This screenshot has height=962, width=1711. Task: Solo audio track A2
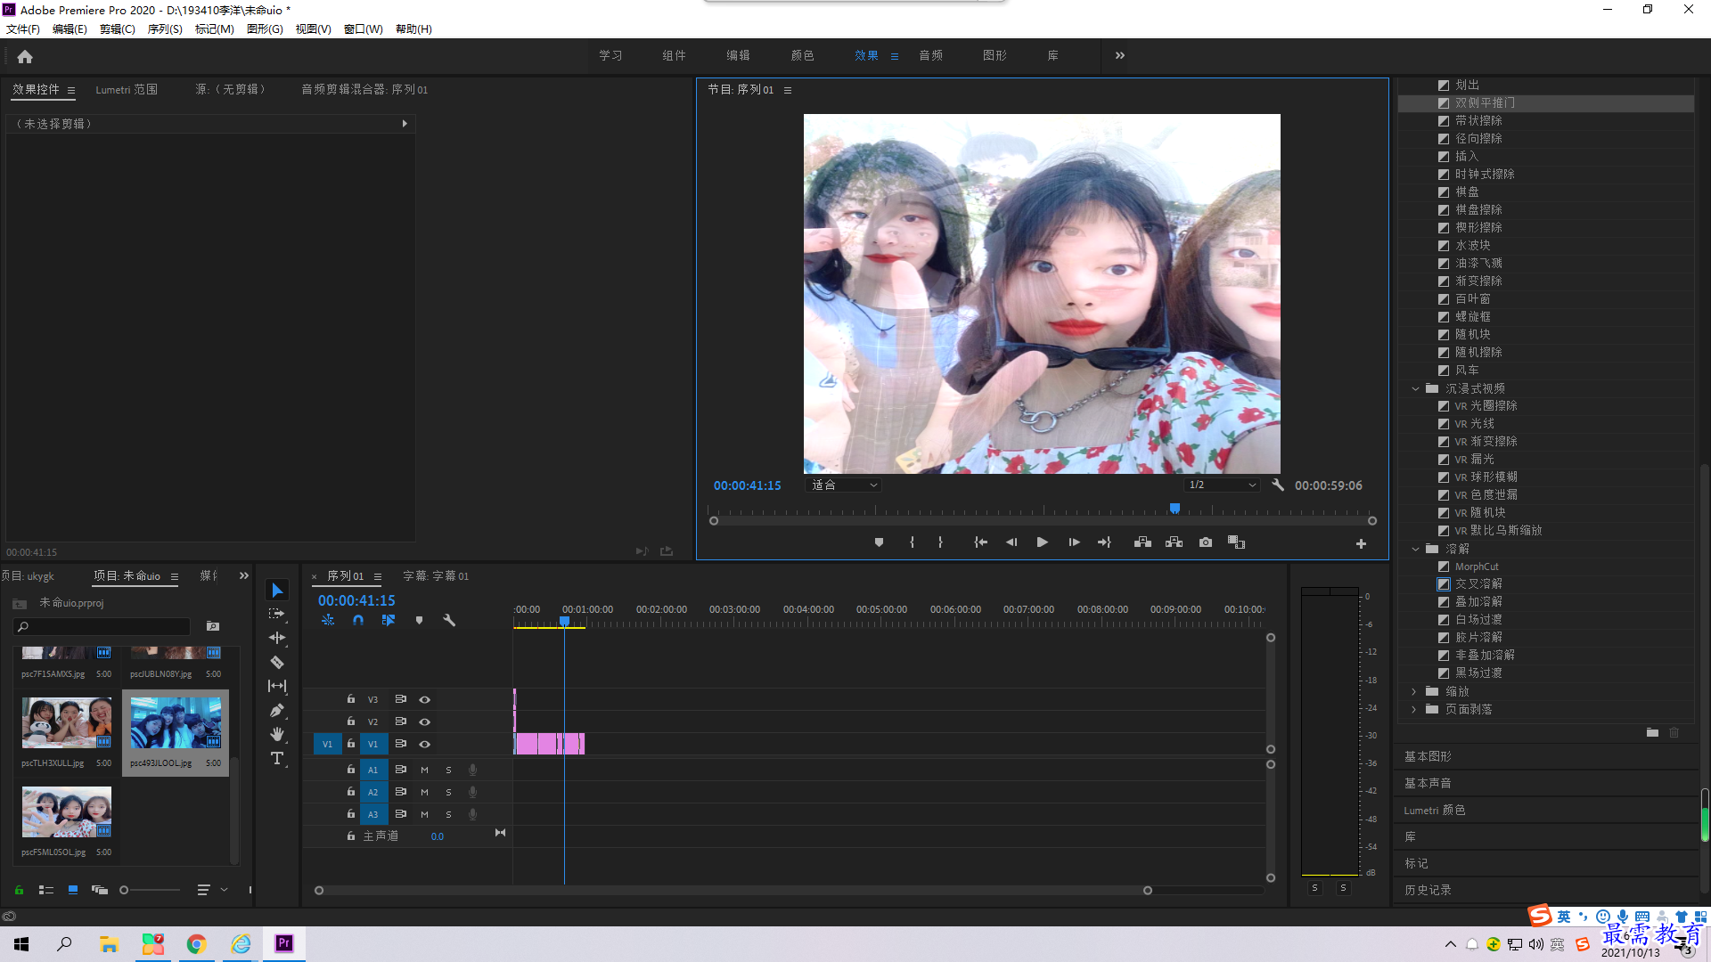448,792
